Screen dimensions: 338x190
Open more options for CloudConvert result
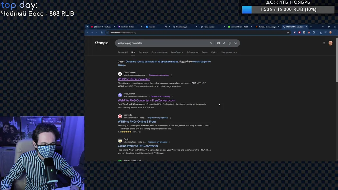(171, 75)
